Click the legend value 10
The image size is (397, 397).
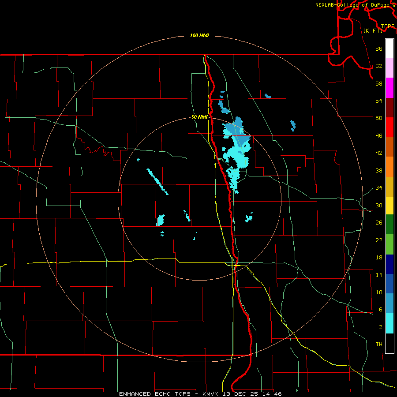[x=379, y=292]
